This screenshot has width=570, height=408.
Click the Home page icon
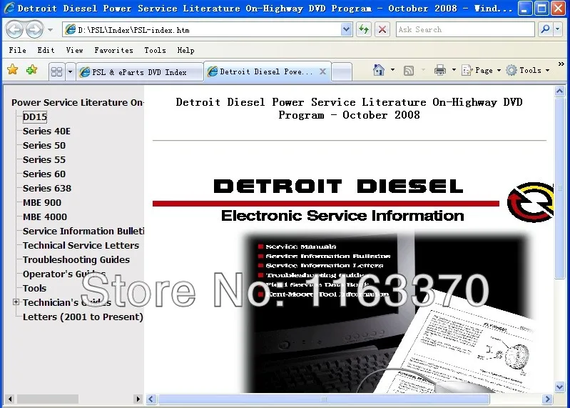coord(378,70)
